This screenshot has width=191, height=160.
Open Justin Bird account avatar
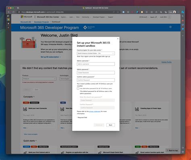coord(169,17)
